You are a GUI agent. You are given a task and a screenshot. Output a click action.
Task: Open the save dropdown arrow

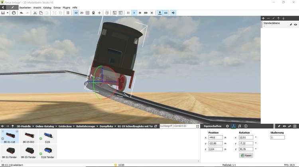click(8, 13)
